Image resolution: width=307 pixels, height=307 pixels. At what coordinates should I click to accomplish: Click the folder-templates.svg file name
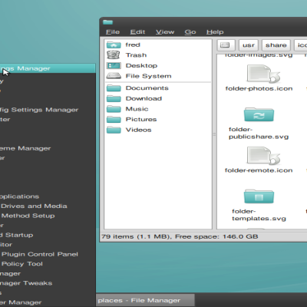pos(259,215)
